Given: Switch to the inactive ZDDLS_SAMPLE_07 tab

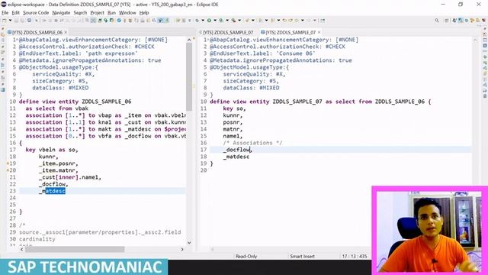Looking at the screenshot, I should [228, 32].
